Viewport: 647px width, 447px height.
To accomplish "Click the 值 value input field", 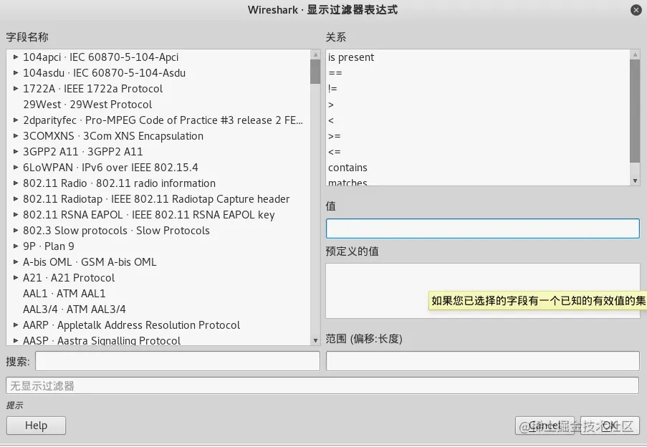I will tap(482, 229).
